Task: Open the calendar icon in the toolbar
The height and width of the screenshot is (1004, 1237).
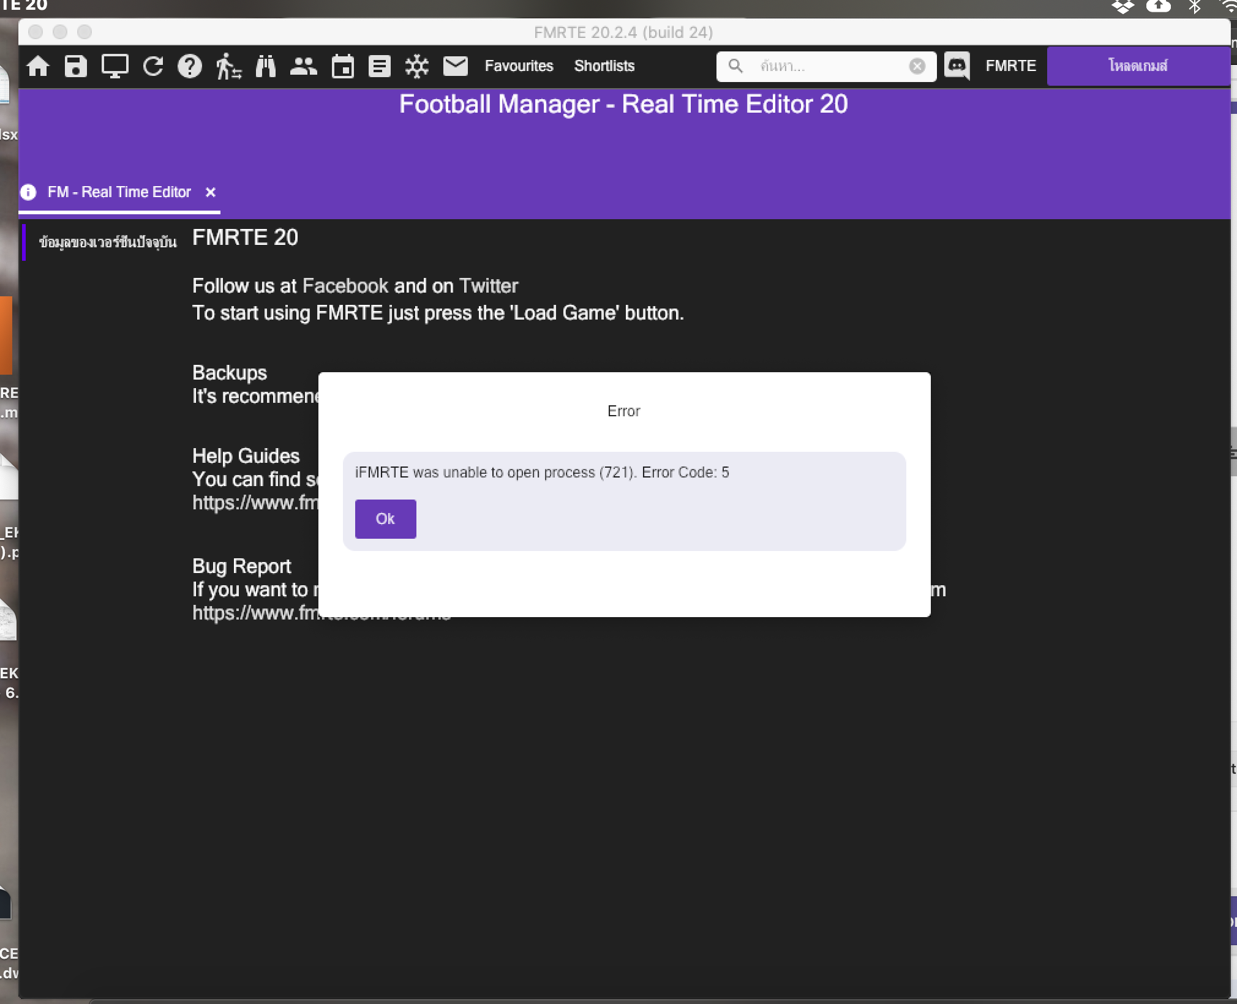Action: 342,66
